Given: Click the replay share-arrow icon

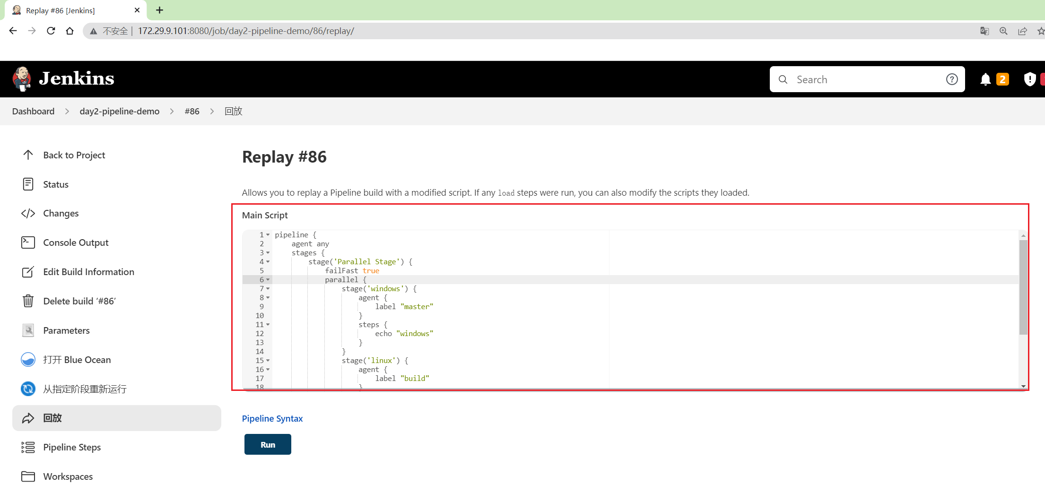Looking at the screenshot, I should pyautogui.click(x=28, y=418).
